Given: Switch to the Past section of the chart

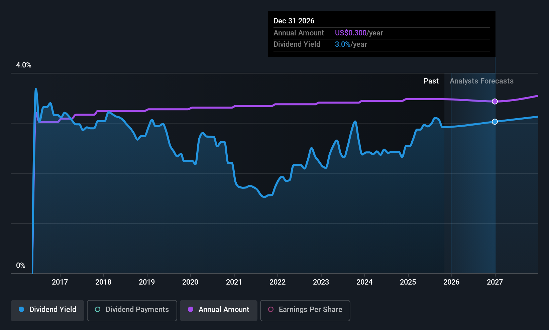Looking at the screenshot, I should [x=431, y=81].
